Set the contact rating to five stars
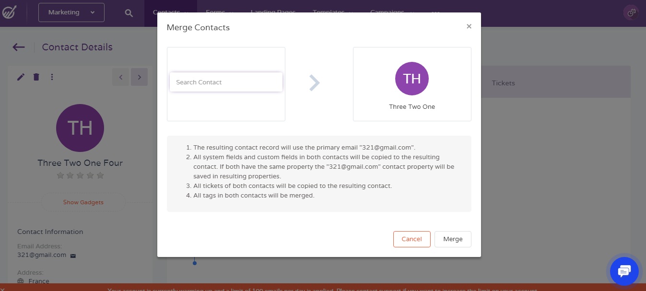The width and height of the screenshot is (646, 291). click(x=100, y=175)
